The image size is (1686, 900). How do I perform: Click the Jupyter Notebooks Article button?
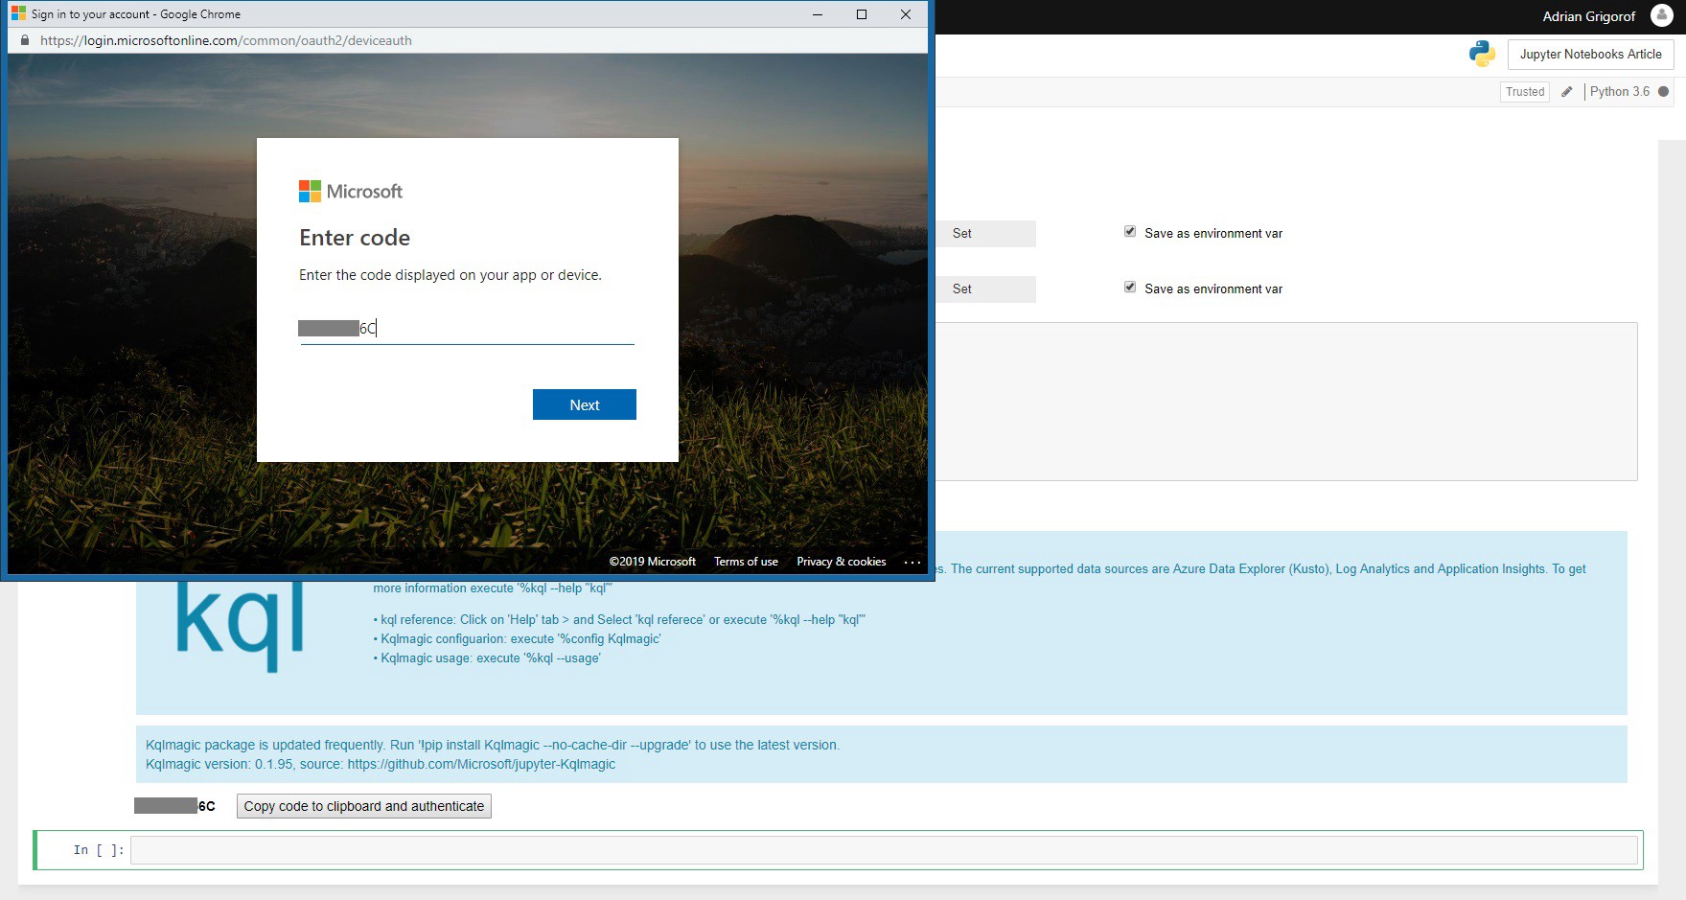[x=1590, y=55]
